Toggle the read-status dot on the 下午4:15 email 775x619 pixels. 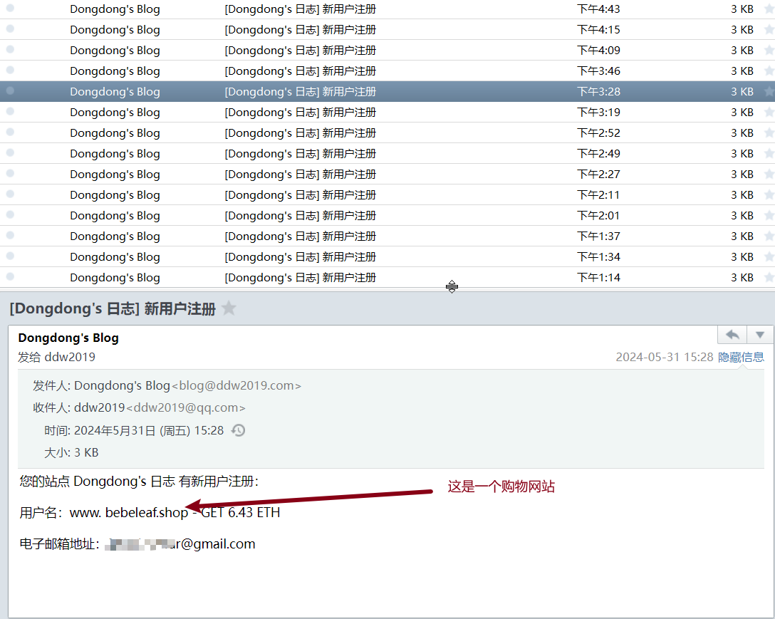coord(10,29)
